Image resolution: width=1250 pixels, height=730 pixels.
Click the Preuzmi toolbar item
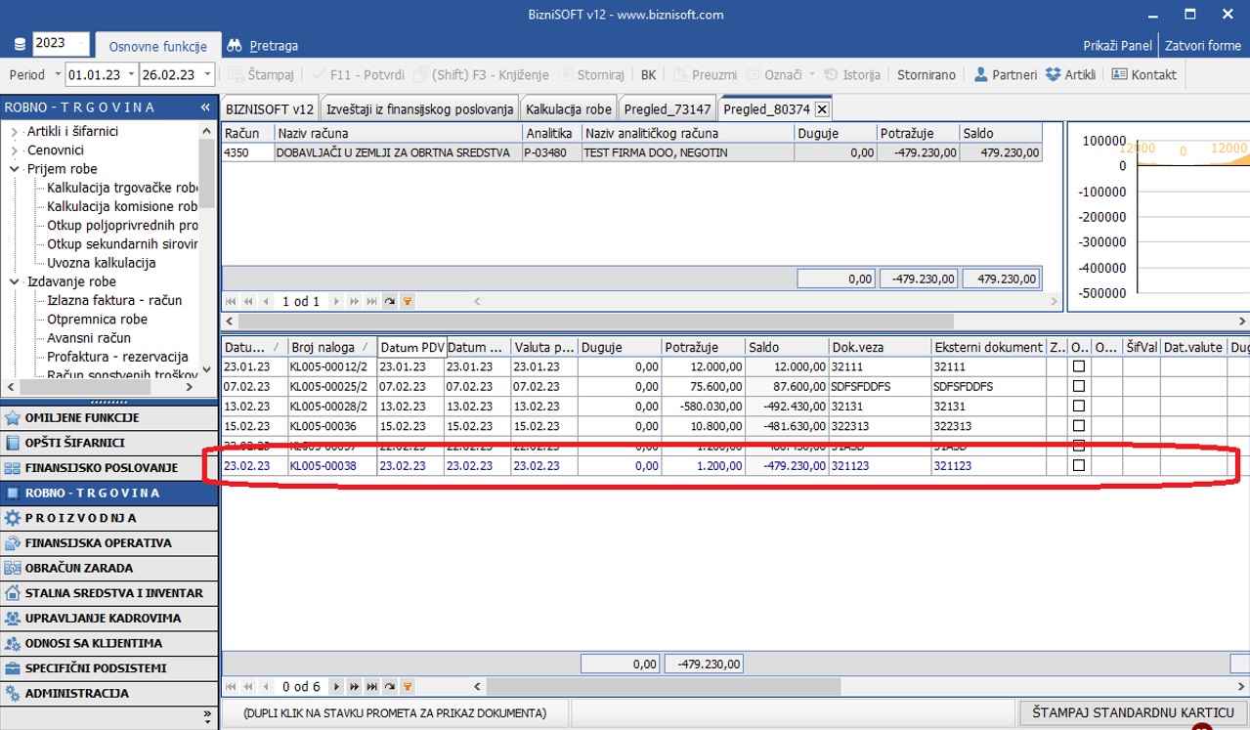coord(705,74)
